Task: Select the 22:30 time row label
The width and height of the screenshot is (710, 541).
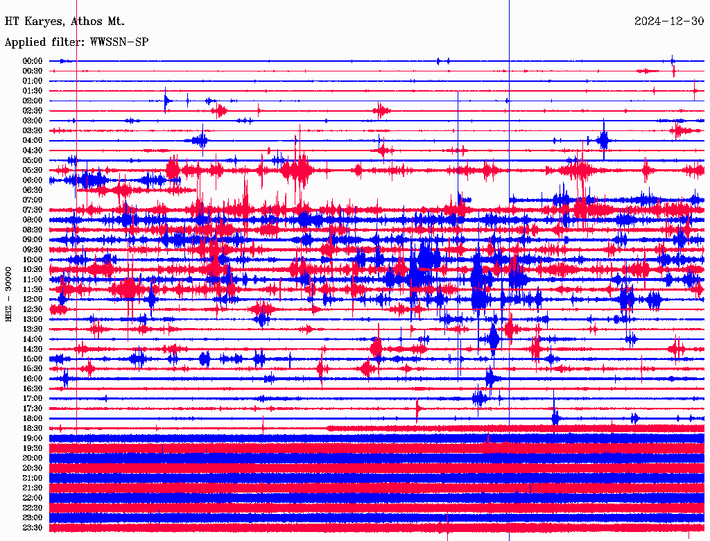Action: pyautogui.click(x=33, y=508)
